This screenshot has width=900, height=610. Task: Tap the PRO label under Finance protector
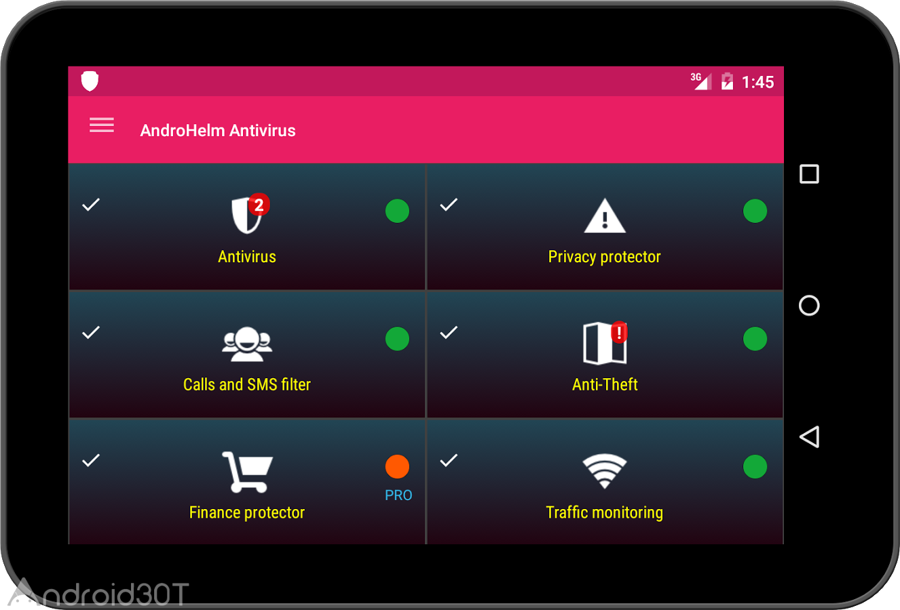[398, 495]
